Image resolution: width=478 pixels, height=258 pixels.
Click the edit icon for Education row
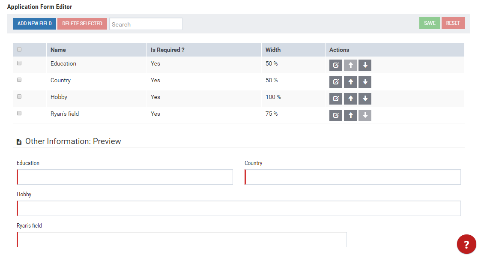[336, 65]
